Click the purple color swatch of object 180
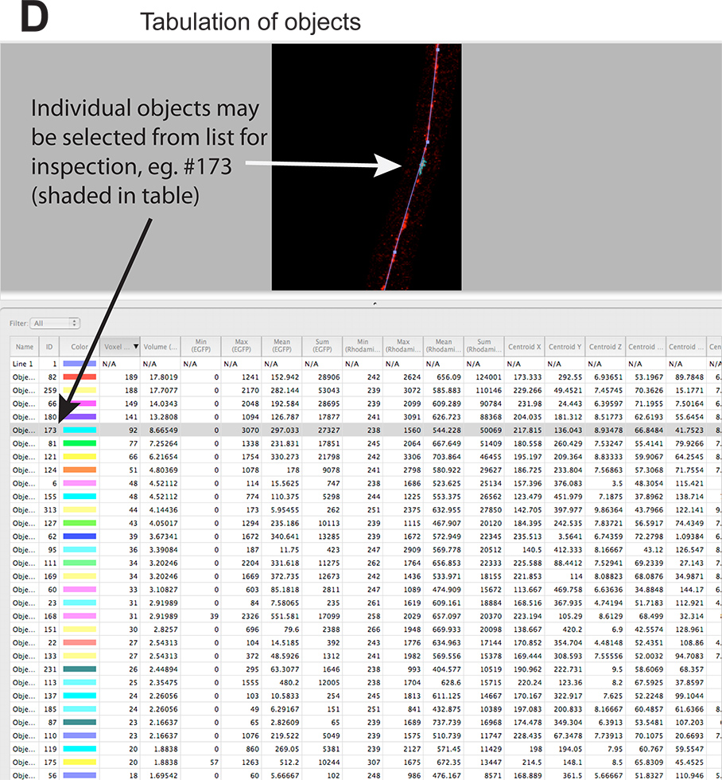Image resolution: width=722 pixels, height=780 pixels. click(80, 417)
